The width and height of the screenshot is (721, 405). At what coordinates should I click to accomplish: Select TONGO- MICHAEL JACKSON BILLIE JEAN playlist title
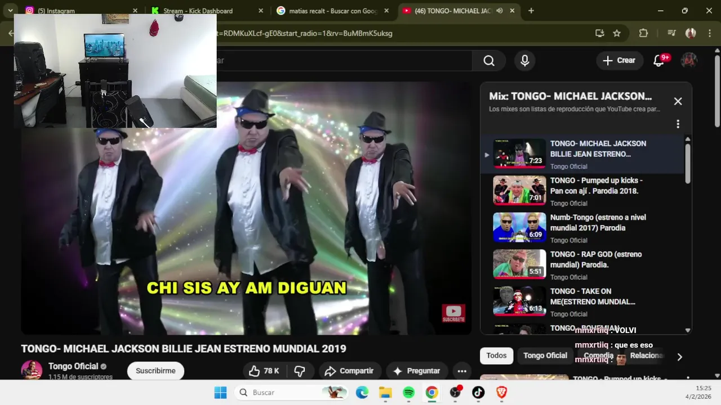(598, 148)
